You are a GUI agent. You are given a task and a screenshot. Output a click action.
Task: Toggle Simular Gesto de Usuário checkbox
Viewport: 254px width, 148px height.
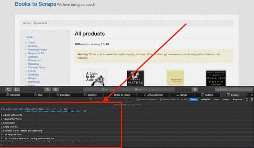(x=161, y=99)
